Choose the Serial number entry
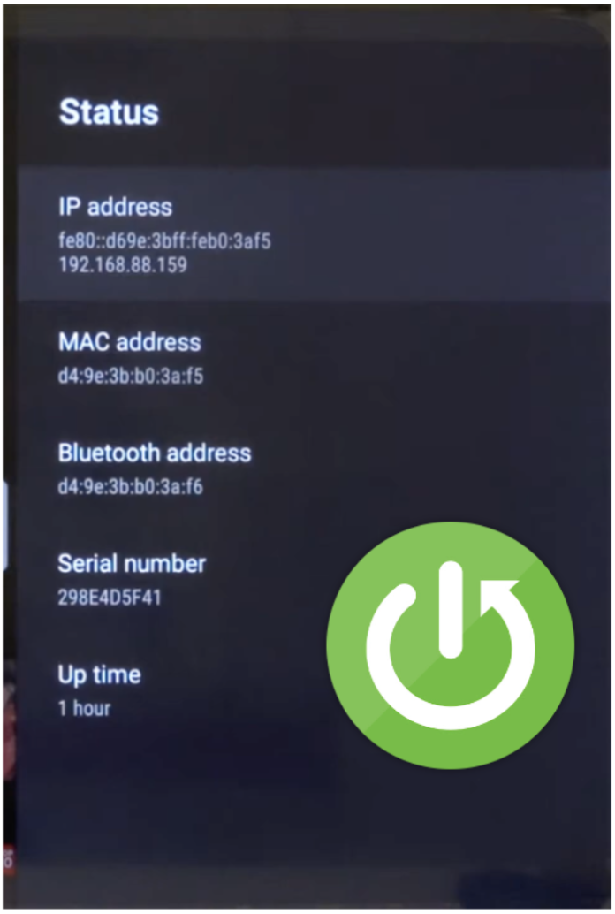615x914 pixels. click(175, 579)
